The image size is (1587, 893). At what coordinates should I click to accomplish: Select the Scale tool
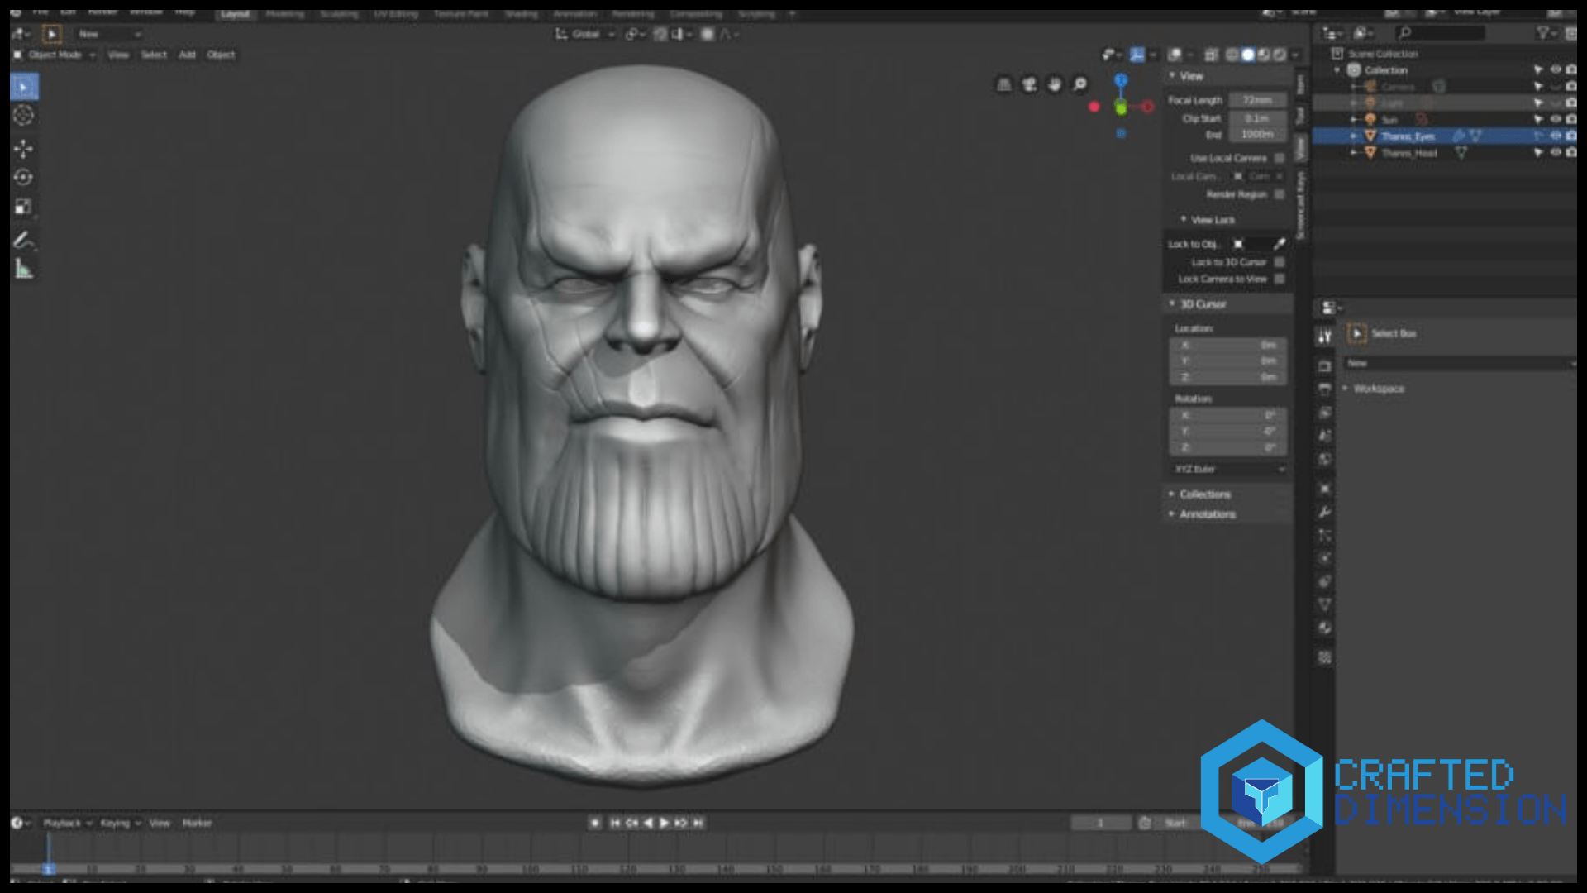tap(24, 207)
